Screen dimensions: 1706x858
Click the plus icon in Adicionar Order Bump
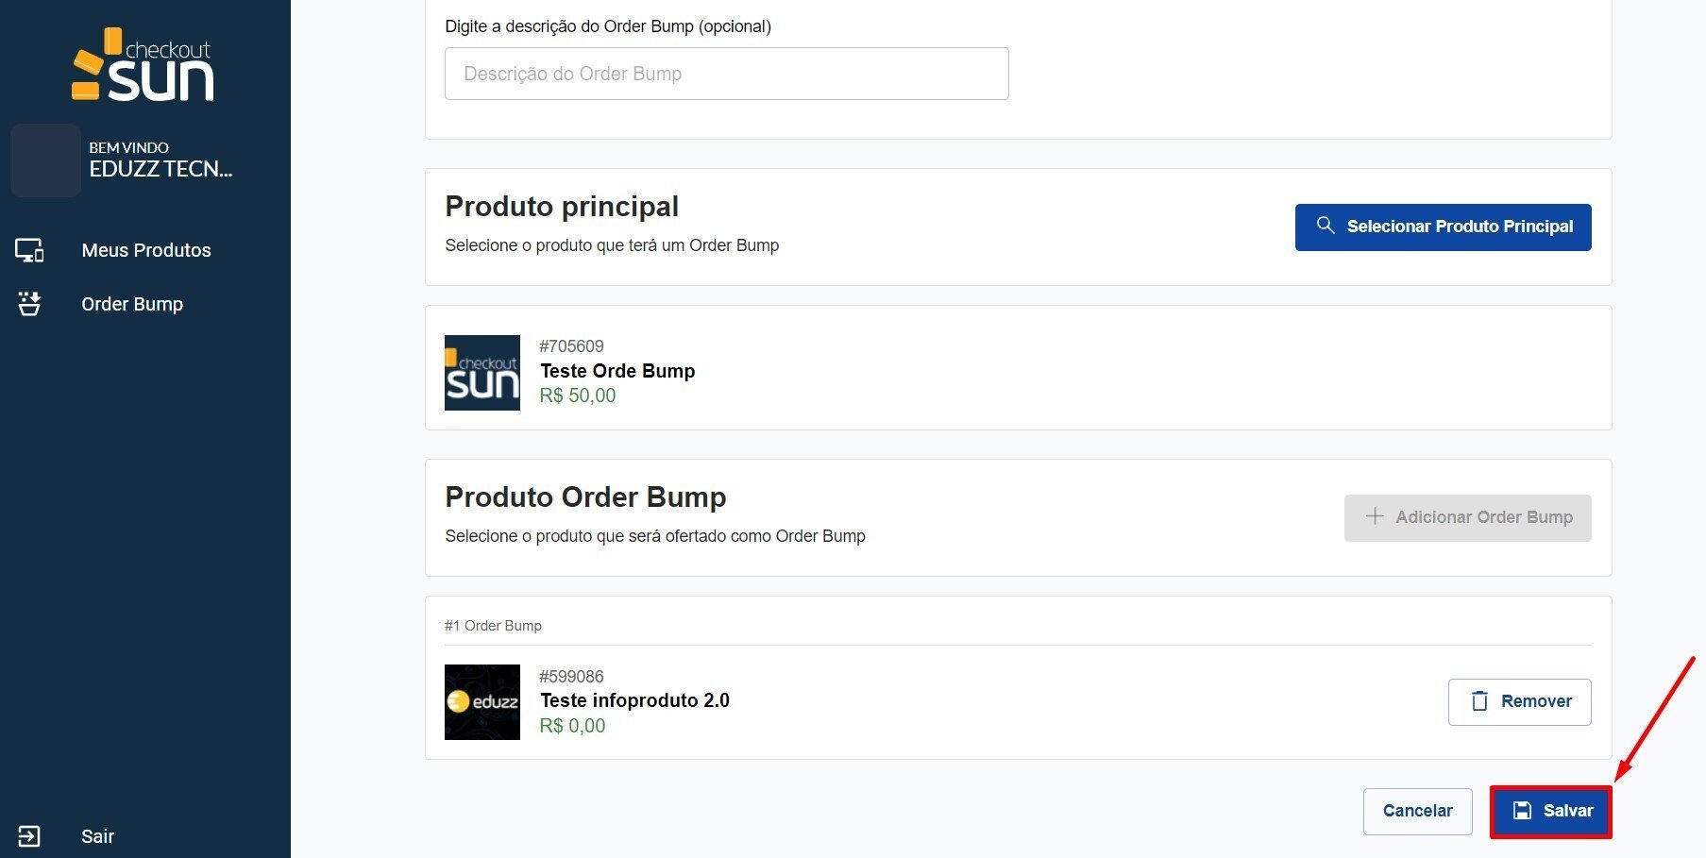pyautogui.click(x=1375, y=516)
